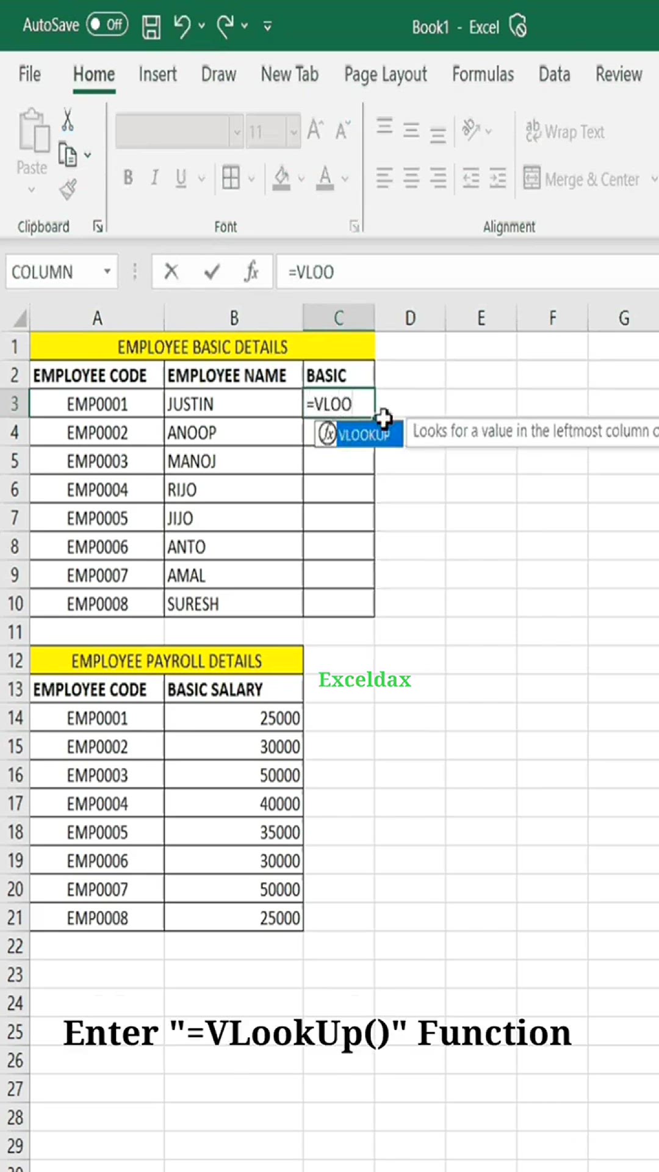Open Font settings dialog launcher
Viewport: 659px width, 1172px height.
[355, 226]
